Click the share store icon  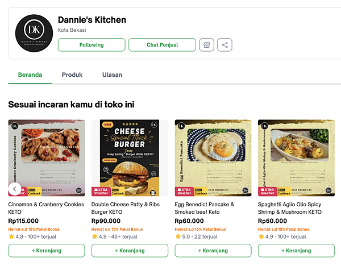tap(225, 45)
